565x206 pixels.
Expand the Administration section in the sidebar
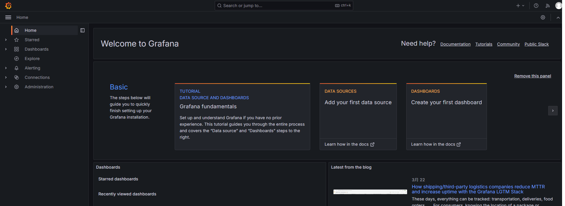click(x=6, y=87)
